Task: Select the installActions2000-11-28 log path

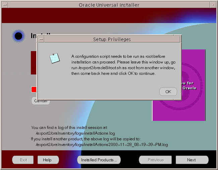Action: [102, 145]
